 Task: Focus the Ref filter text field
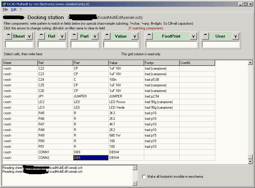coord(52,44)
